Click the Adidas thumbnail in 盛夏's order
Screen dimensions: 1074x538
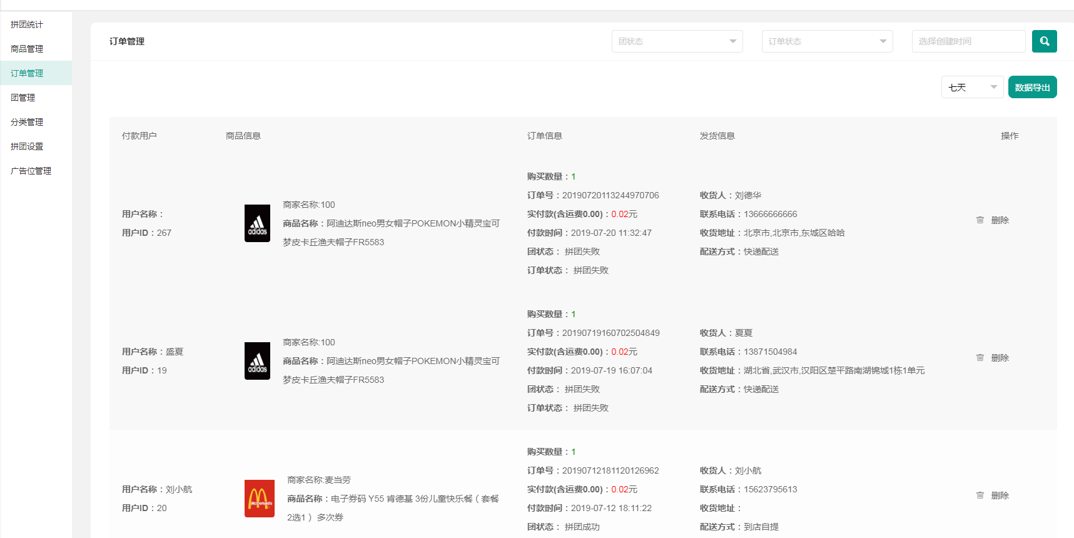pyautogui.click(x=257, y=361)
